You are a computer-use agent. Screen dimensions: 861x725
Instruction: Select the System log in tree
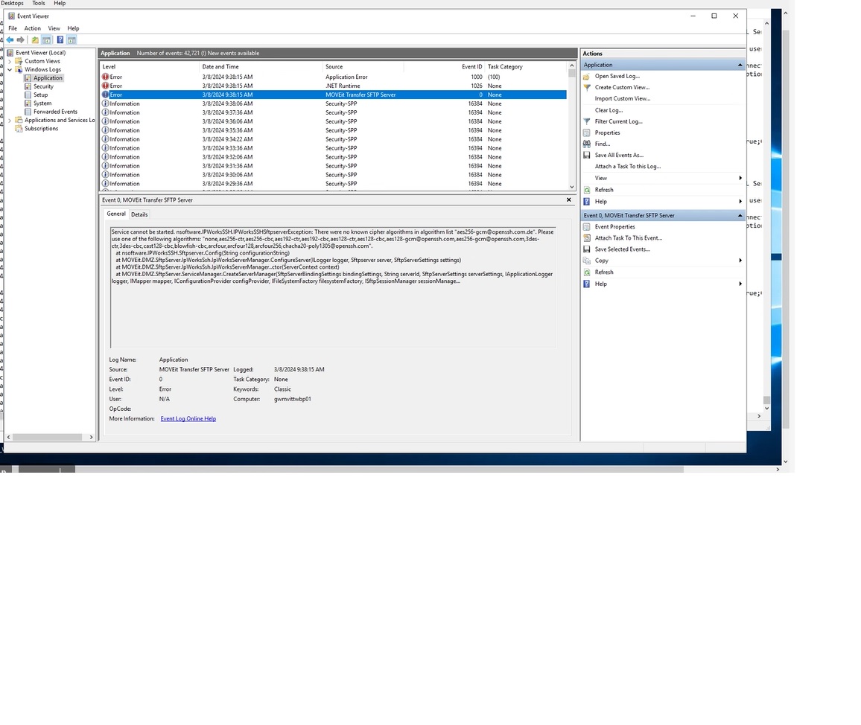pyautogui.click(x=42, y=103)
